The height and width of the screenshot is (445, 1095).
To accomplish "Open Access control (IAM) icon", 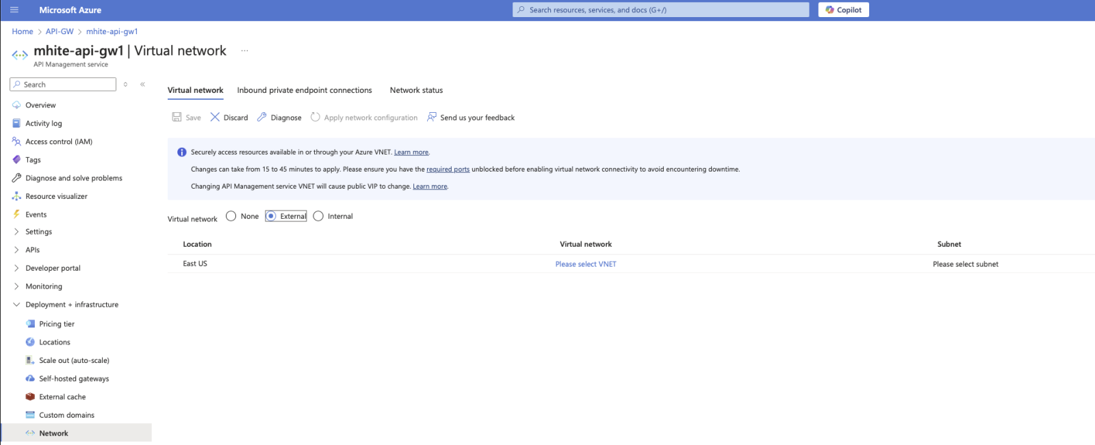I will [16, 141].
